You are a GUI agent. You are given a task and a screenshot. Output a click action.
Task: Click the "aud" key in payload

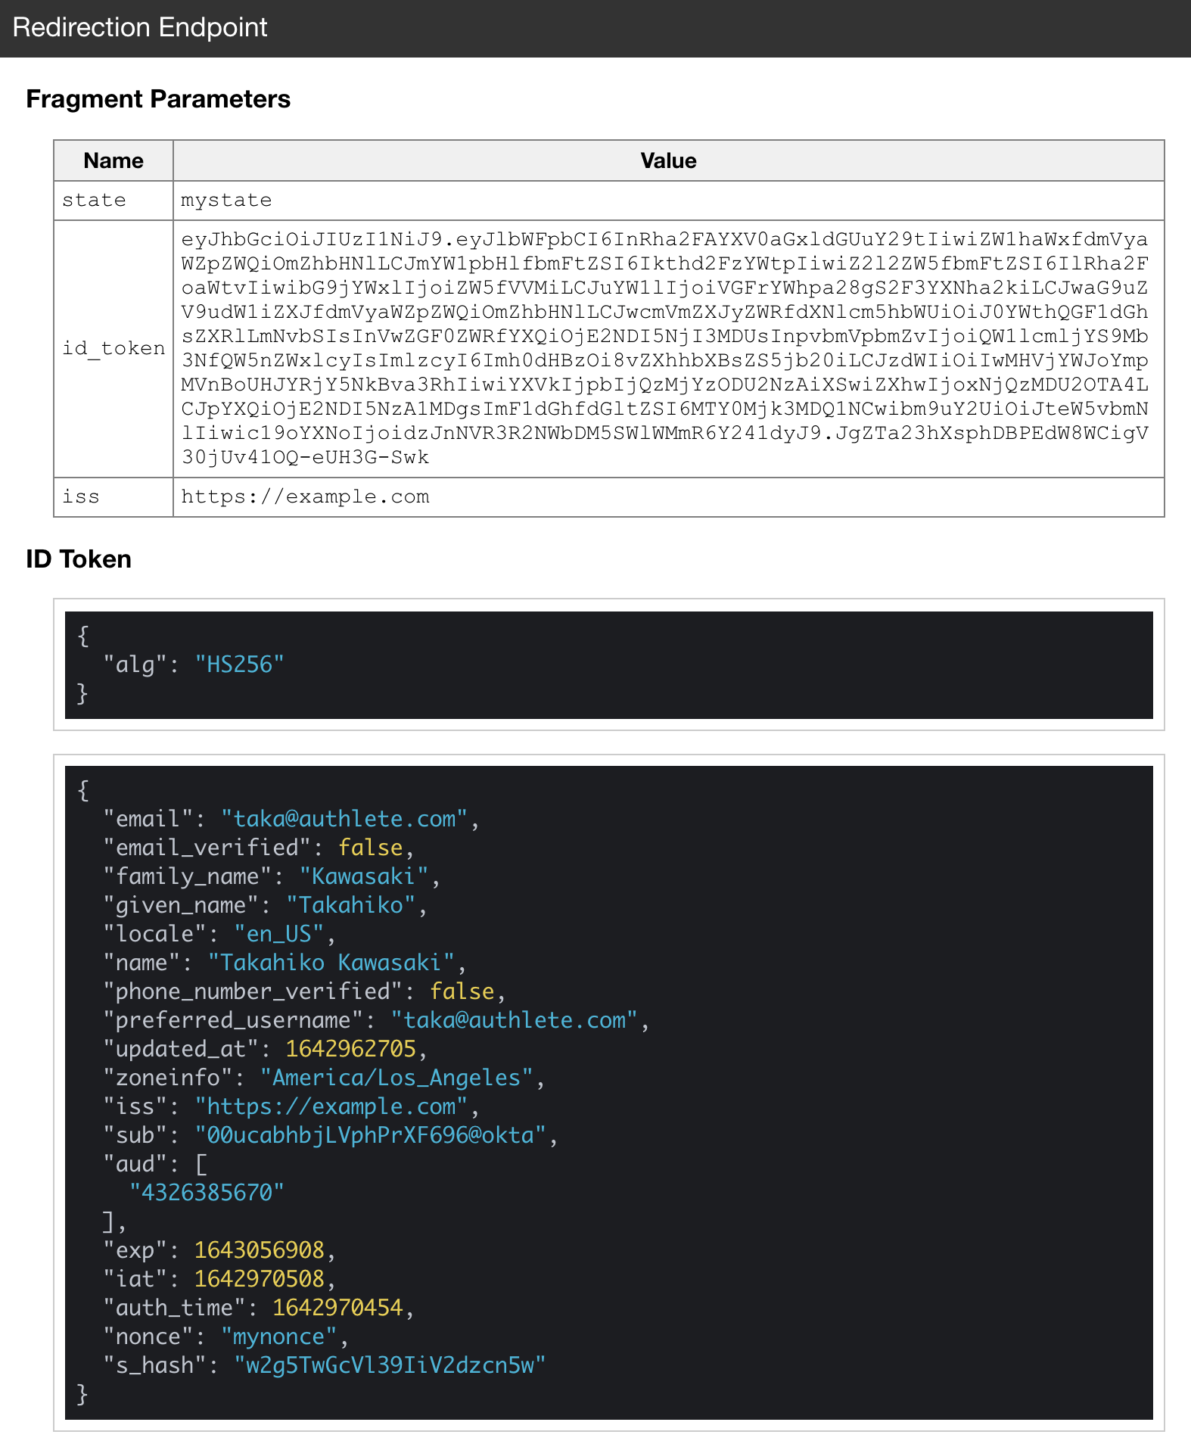tap(135, 1164)
